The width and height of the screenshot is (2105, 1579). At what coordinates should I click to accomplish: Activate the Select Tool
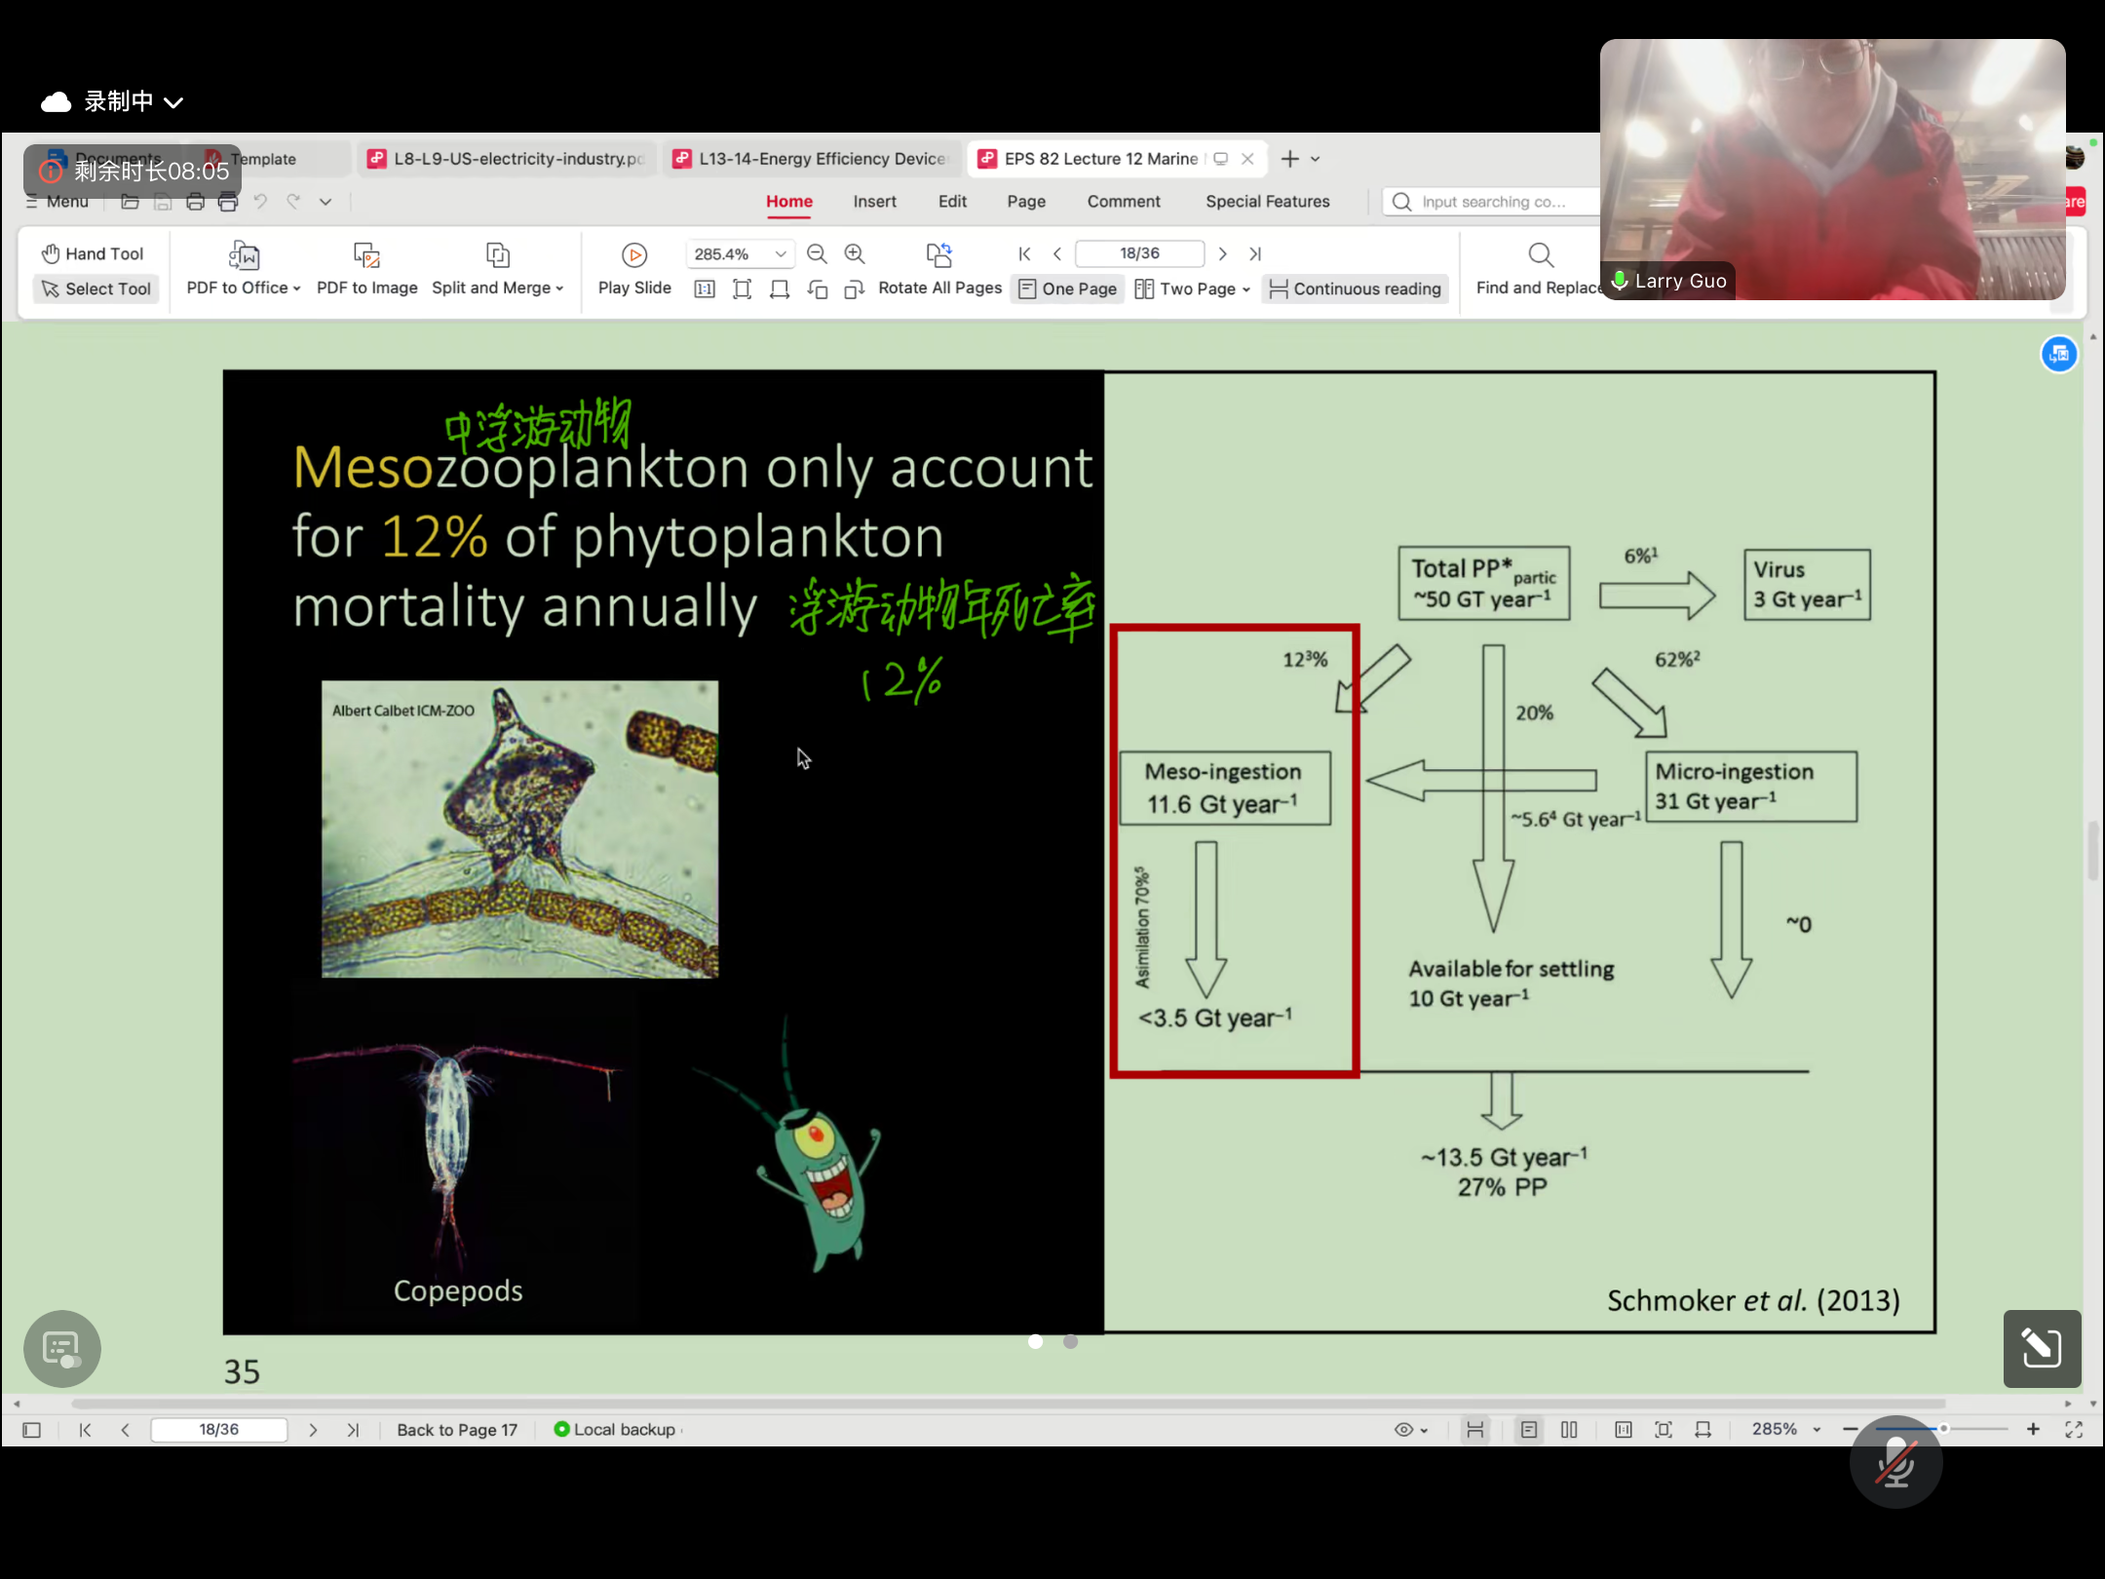point(96,289)
